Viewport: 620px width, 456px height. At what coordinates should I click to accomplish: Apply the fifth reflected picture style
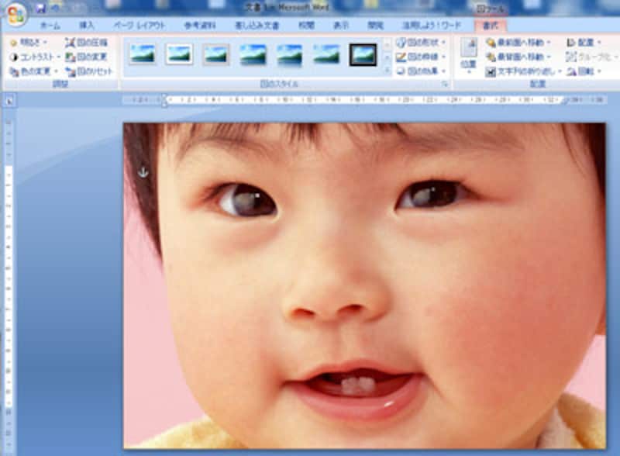tap(289, 54)
